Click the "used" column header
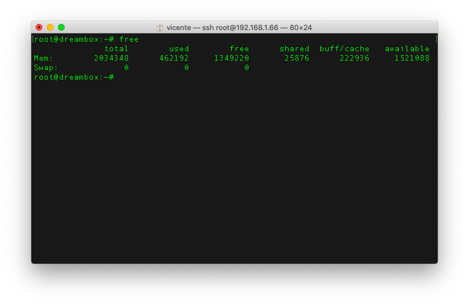 179,49
